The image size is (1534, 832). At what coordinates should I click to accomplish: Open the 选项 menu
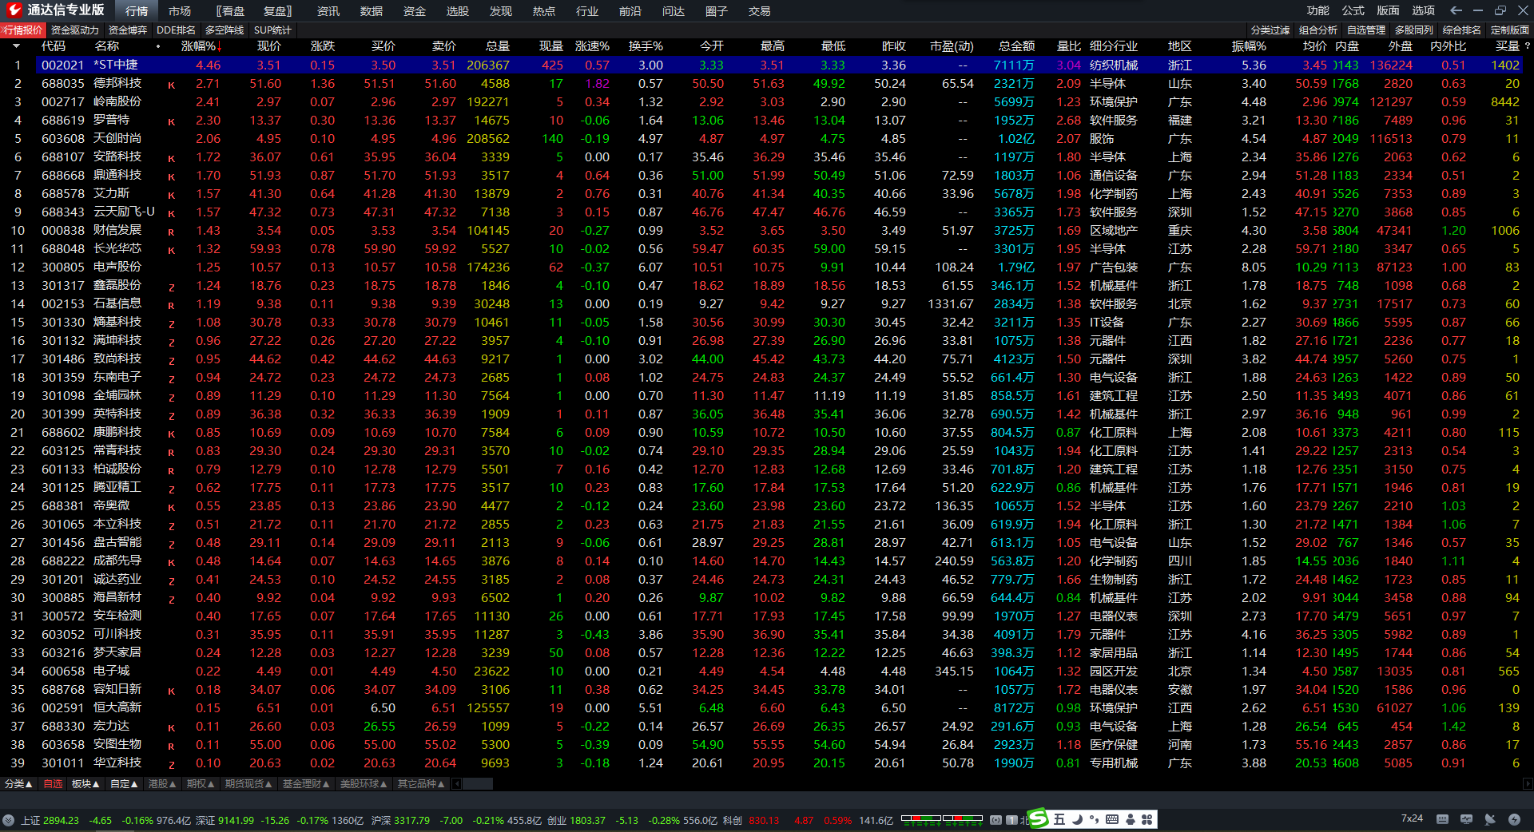coord(1424,10)
